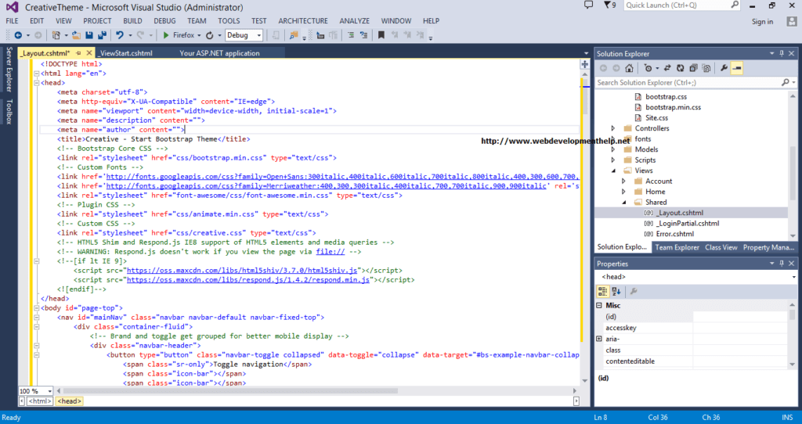
Task: Toggle pin on _Layout.cshtml tab
Action: click(78, 53)
